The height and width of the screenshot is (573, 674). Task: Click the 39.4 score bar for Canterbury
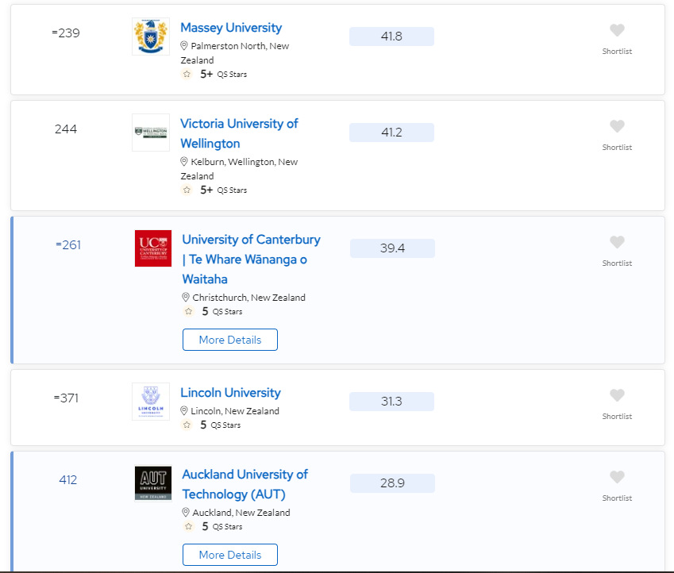point(392,248)
